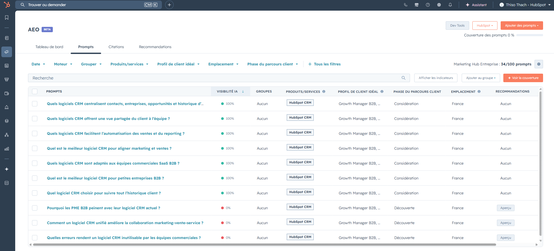Open the Ajouter des prompts dropdown

(x=522, y=26)
